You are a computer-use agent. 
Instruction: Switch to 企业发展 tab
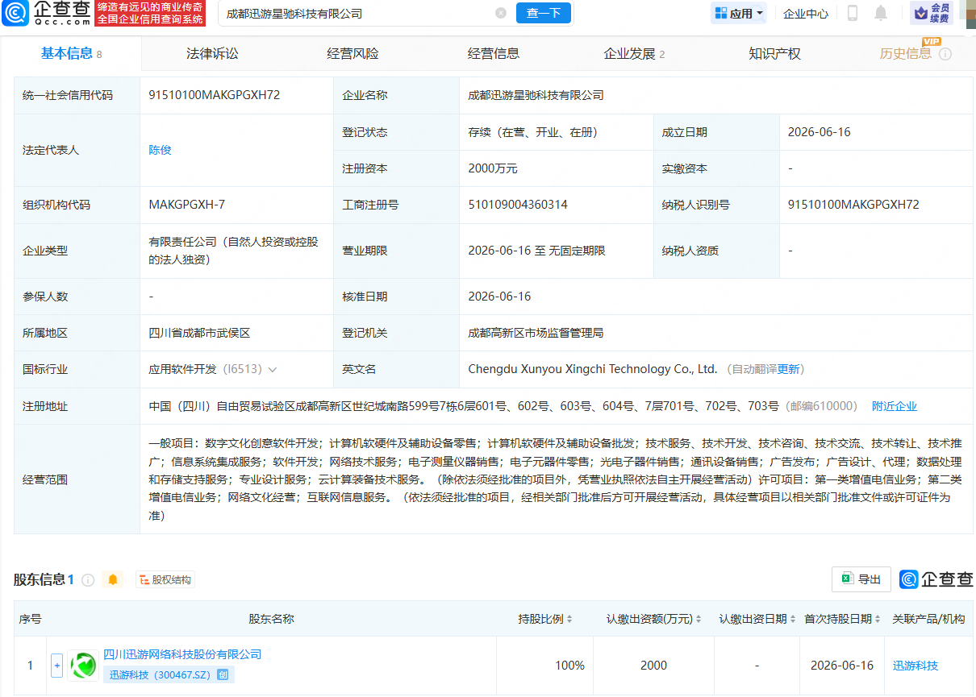(x=634, y=54)
